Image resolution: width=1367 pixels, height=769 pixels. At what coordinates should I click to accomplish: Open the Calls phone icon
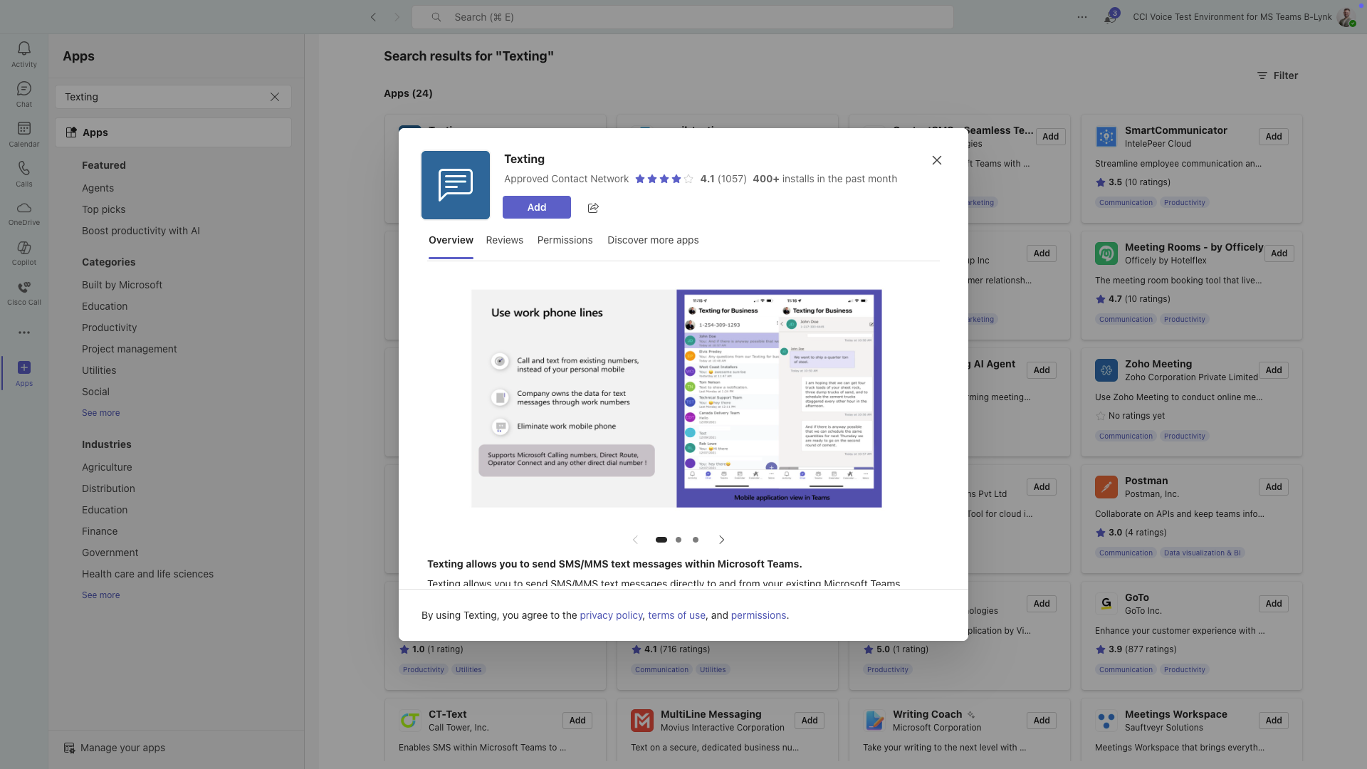pyautogui.click(x=24, y=174)
